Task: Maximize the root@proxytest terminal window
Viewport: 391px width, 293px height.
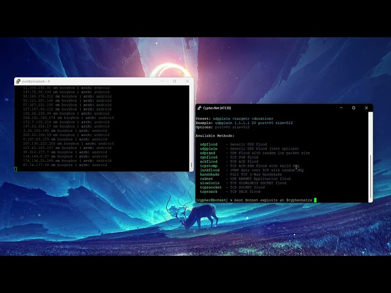Action: click(x=175, y=81)
